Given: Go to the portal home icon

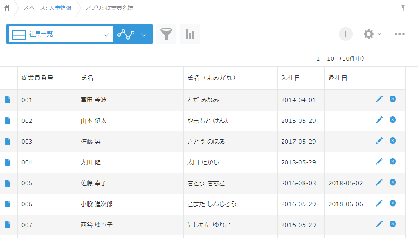Looking at the screenshot, I should point(7,8).
